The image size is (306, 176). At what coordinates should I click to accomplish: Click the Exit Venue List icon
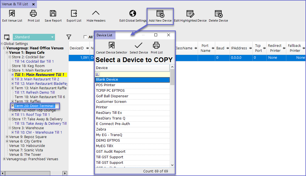pyautogui.click(x=12, y=14)
